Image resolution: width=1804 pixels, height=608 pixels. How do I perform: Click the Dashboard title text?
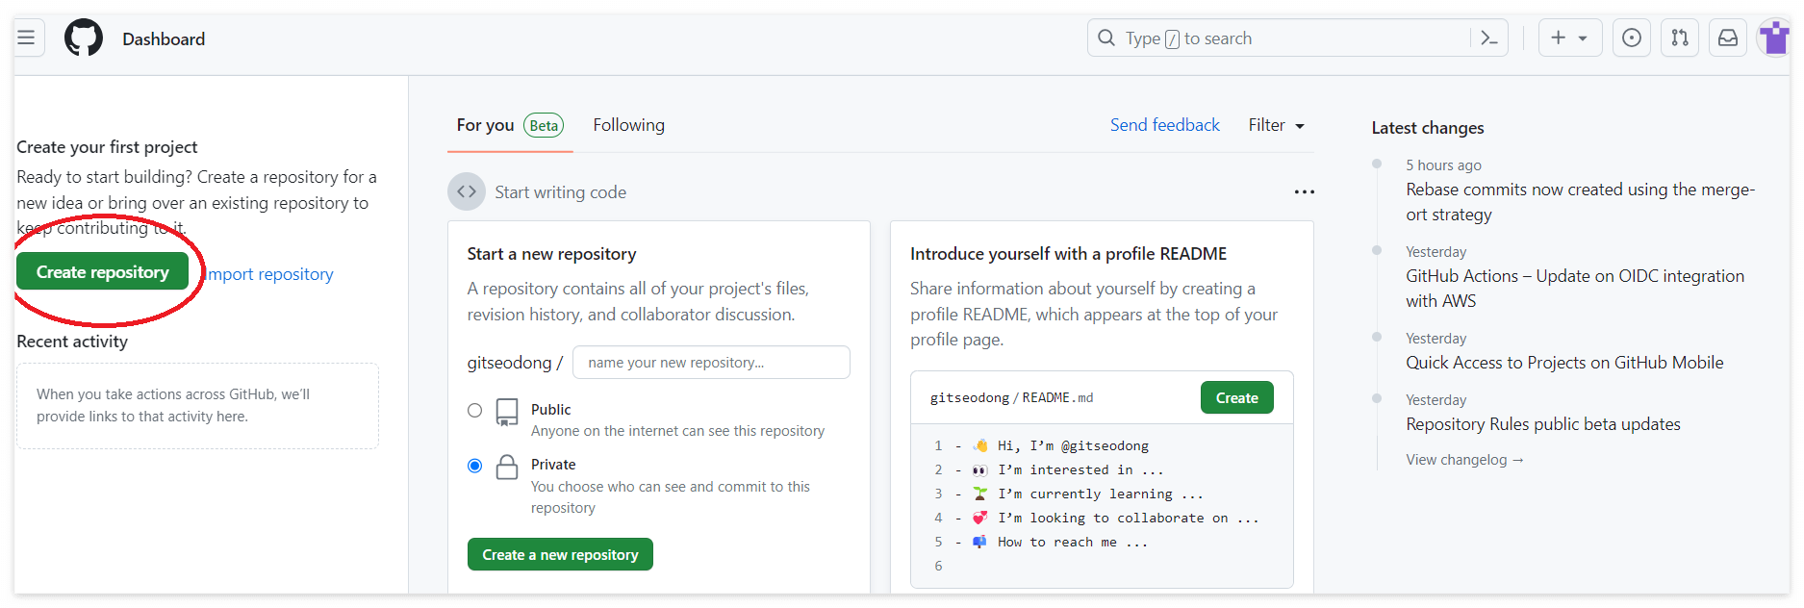tap(164, 38)
